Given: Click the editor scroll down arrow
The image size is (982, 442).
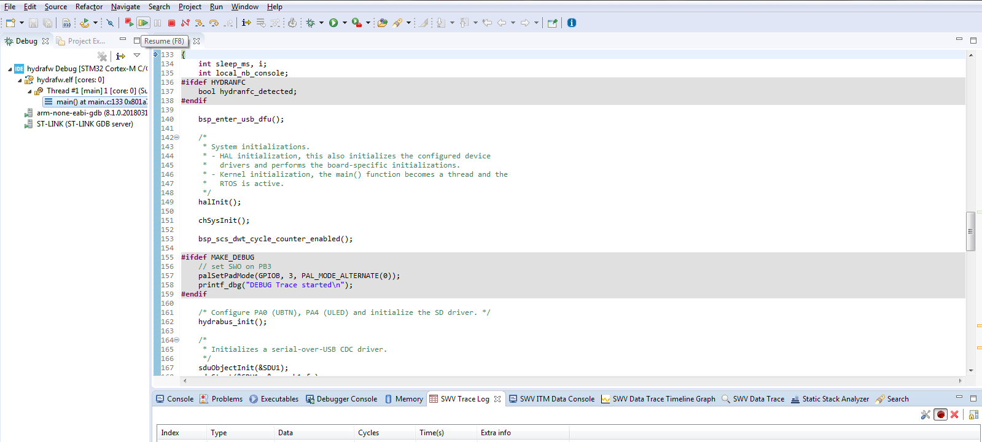Looking at the screenshot, I should click(x=971, y=370).
